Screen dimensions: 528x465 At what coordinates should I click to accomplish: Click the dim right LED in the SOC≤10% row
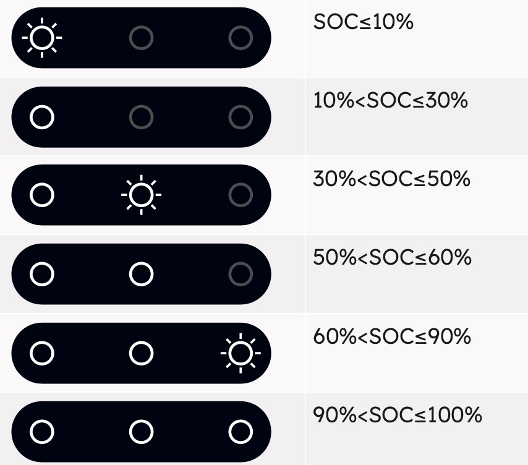[x=241, y=38]
